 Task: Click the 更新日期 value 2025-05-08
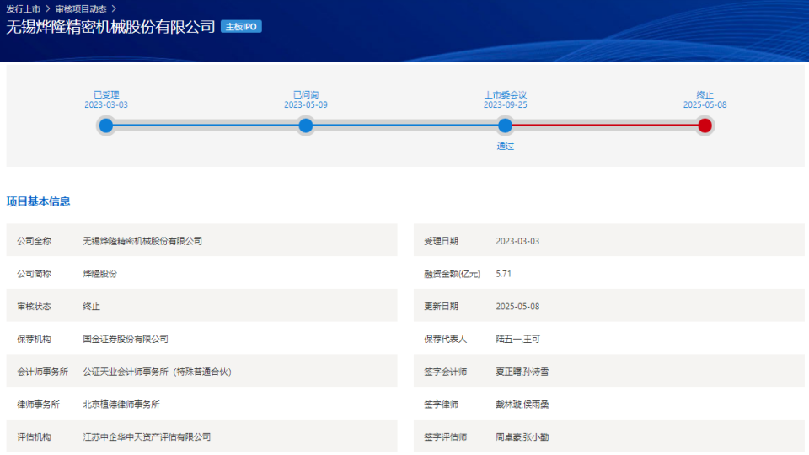(517, 307)
